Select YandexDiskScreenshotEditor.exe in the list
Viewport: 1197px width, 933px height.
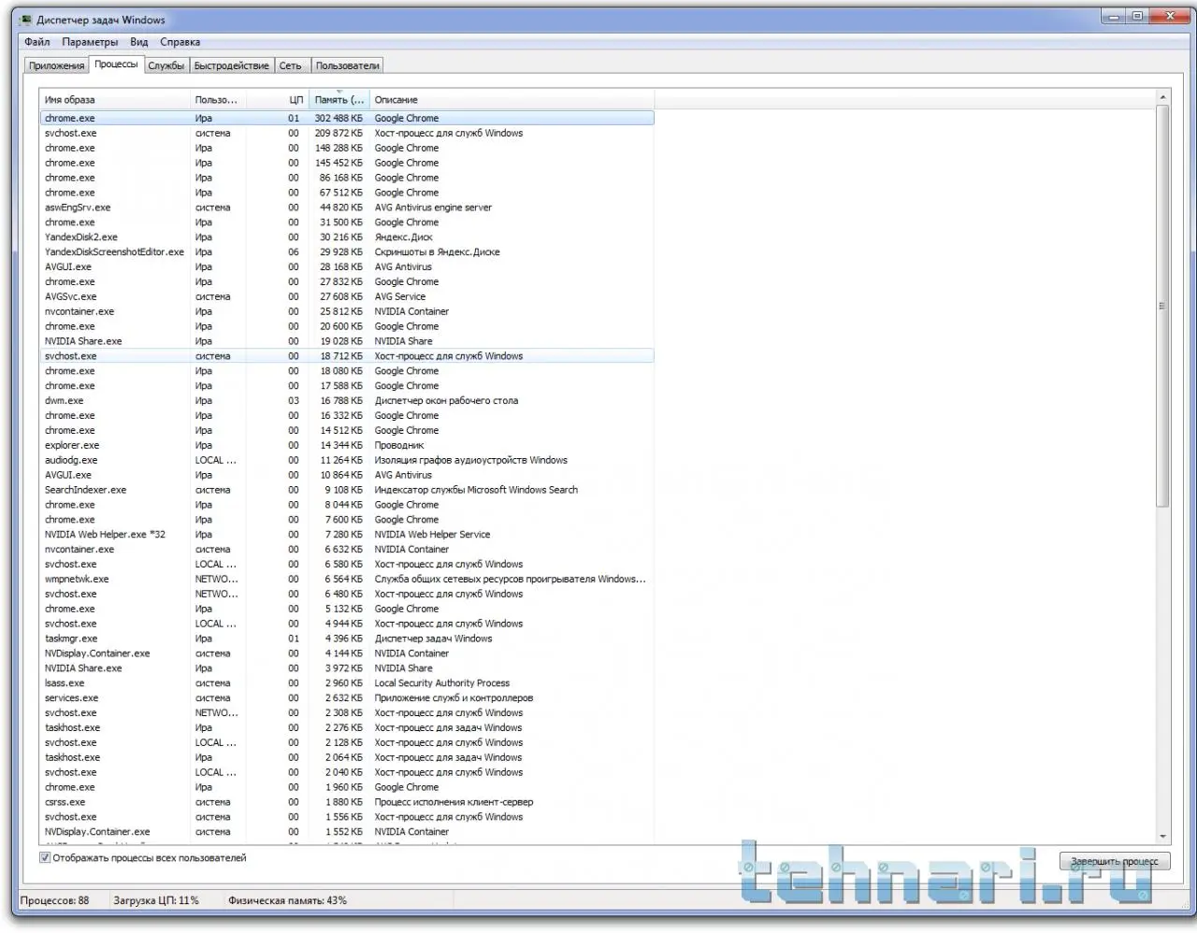tap(347, 252)
